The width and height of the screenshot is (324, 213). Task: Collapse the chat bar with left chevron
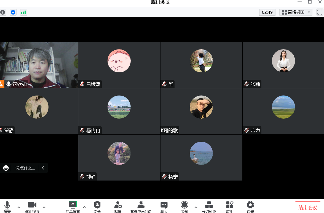coord(43,168)
